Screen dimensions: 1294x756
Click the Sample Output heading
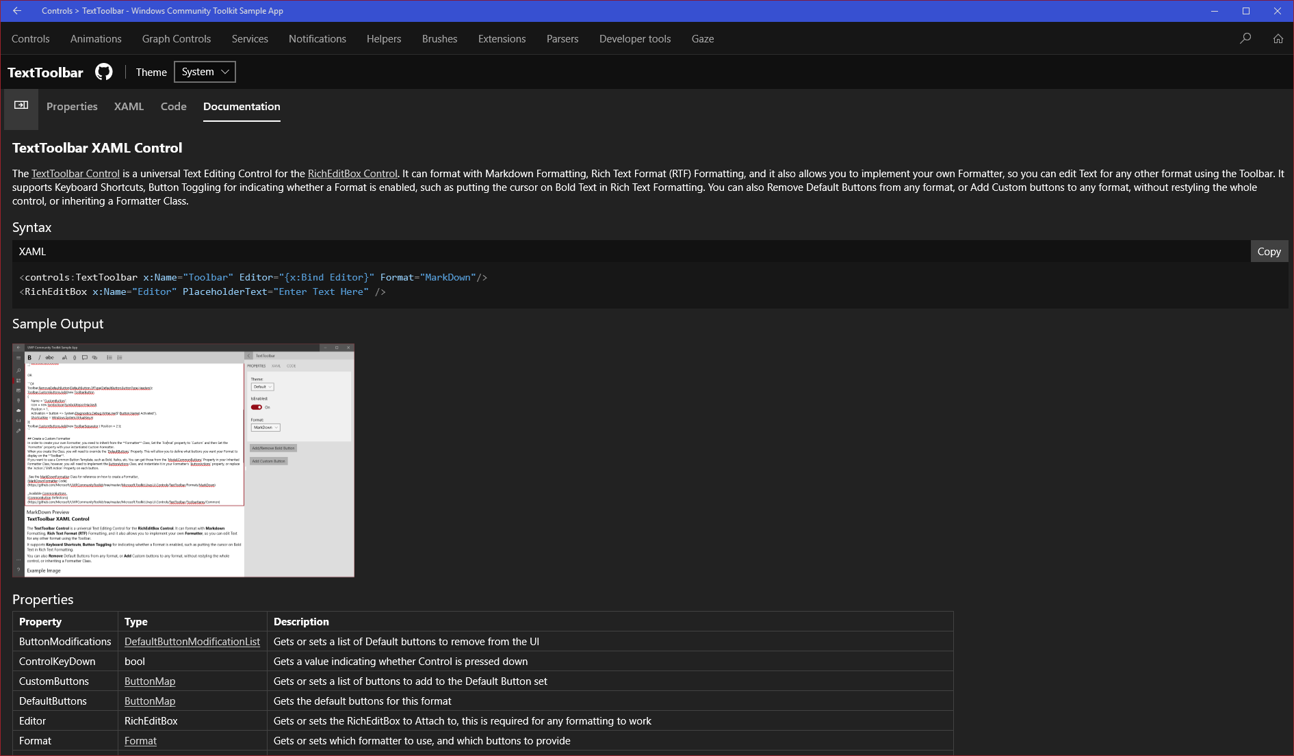(58, 324)
